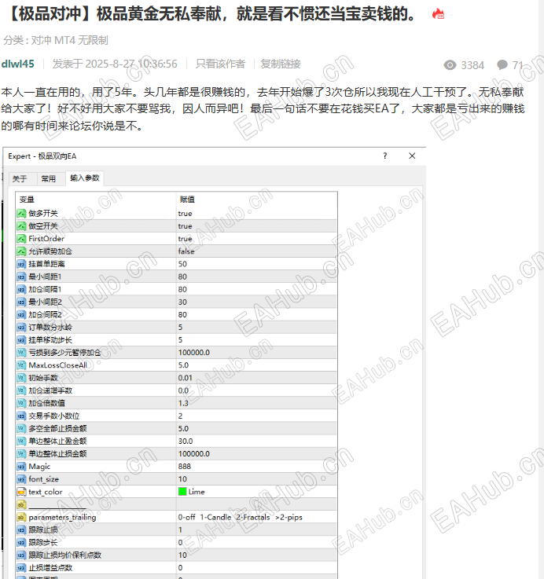The image size is (544, 579).
Task: Click the MaxLossCloseAll double icon
Action: [21, 365]
